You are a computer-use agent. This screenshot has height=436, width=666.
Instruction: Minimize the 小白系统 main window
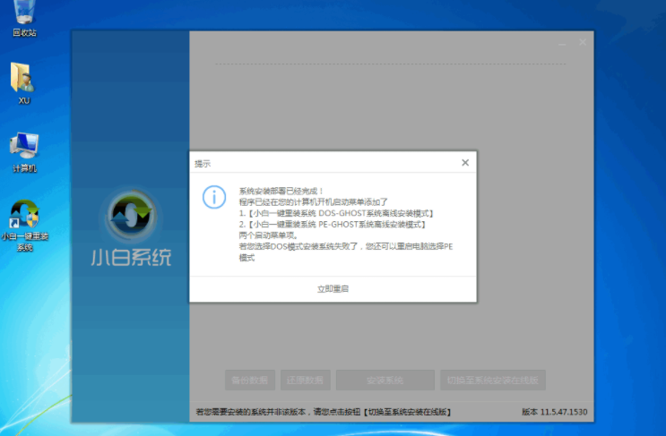pos(562,43)
